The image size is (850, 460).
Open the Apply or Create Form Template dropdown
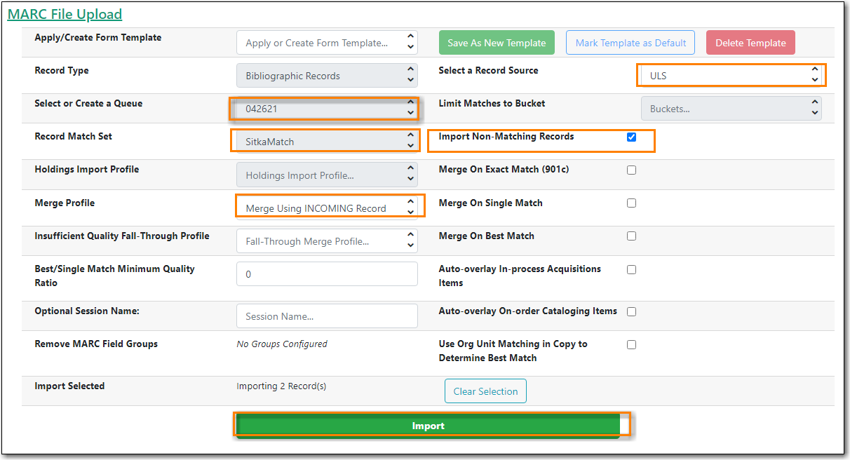pyautogui.click(x=327, y=43)
